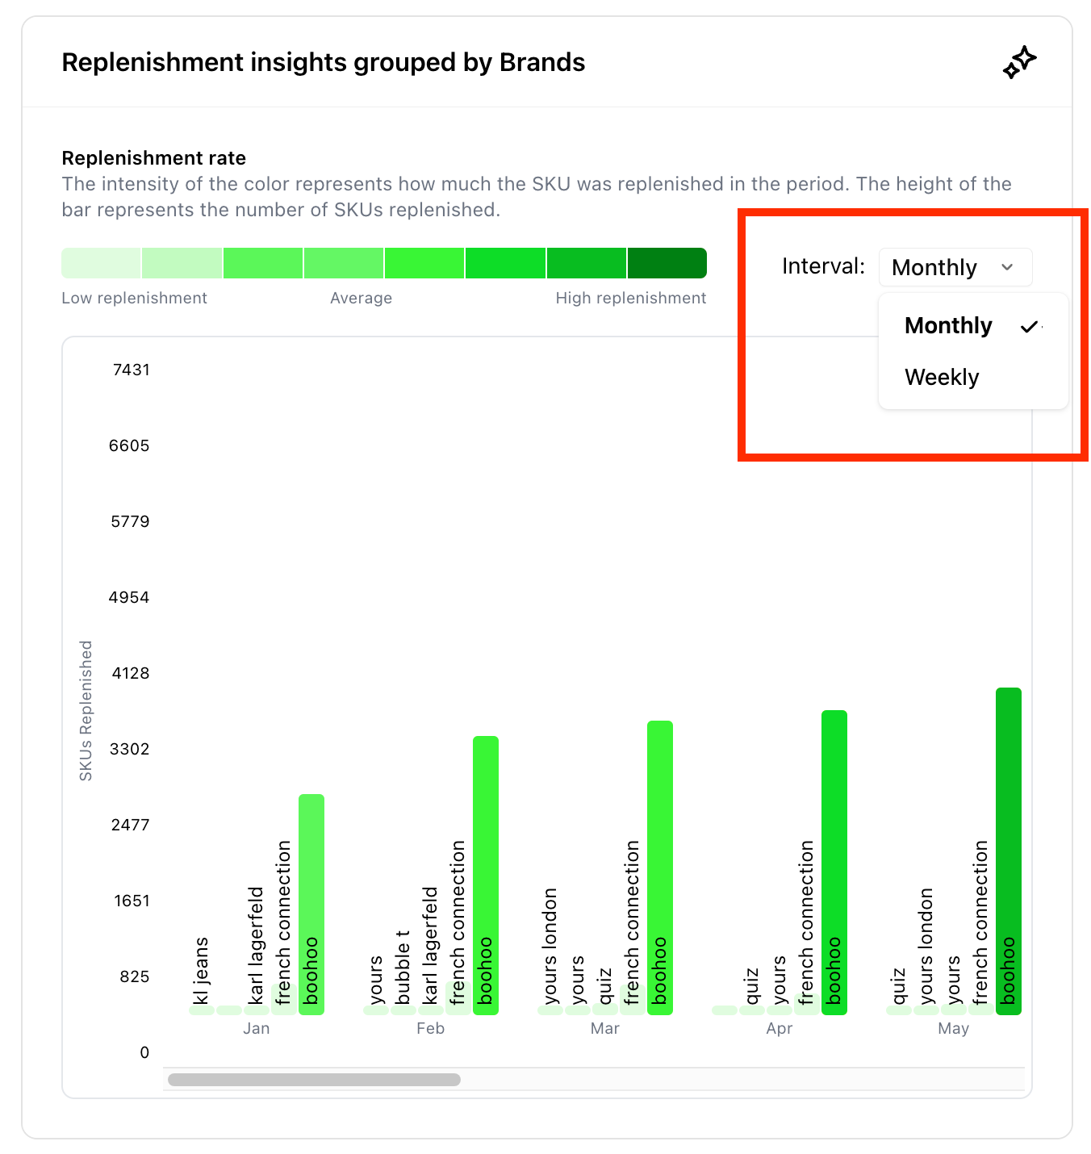Click the Apr axis label
Image resolution: width=1091 pixels, height=1154 pixels.
click(x=780, y=1028)
